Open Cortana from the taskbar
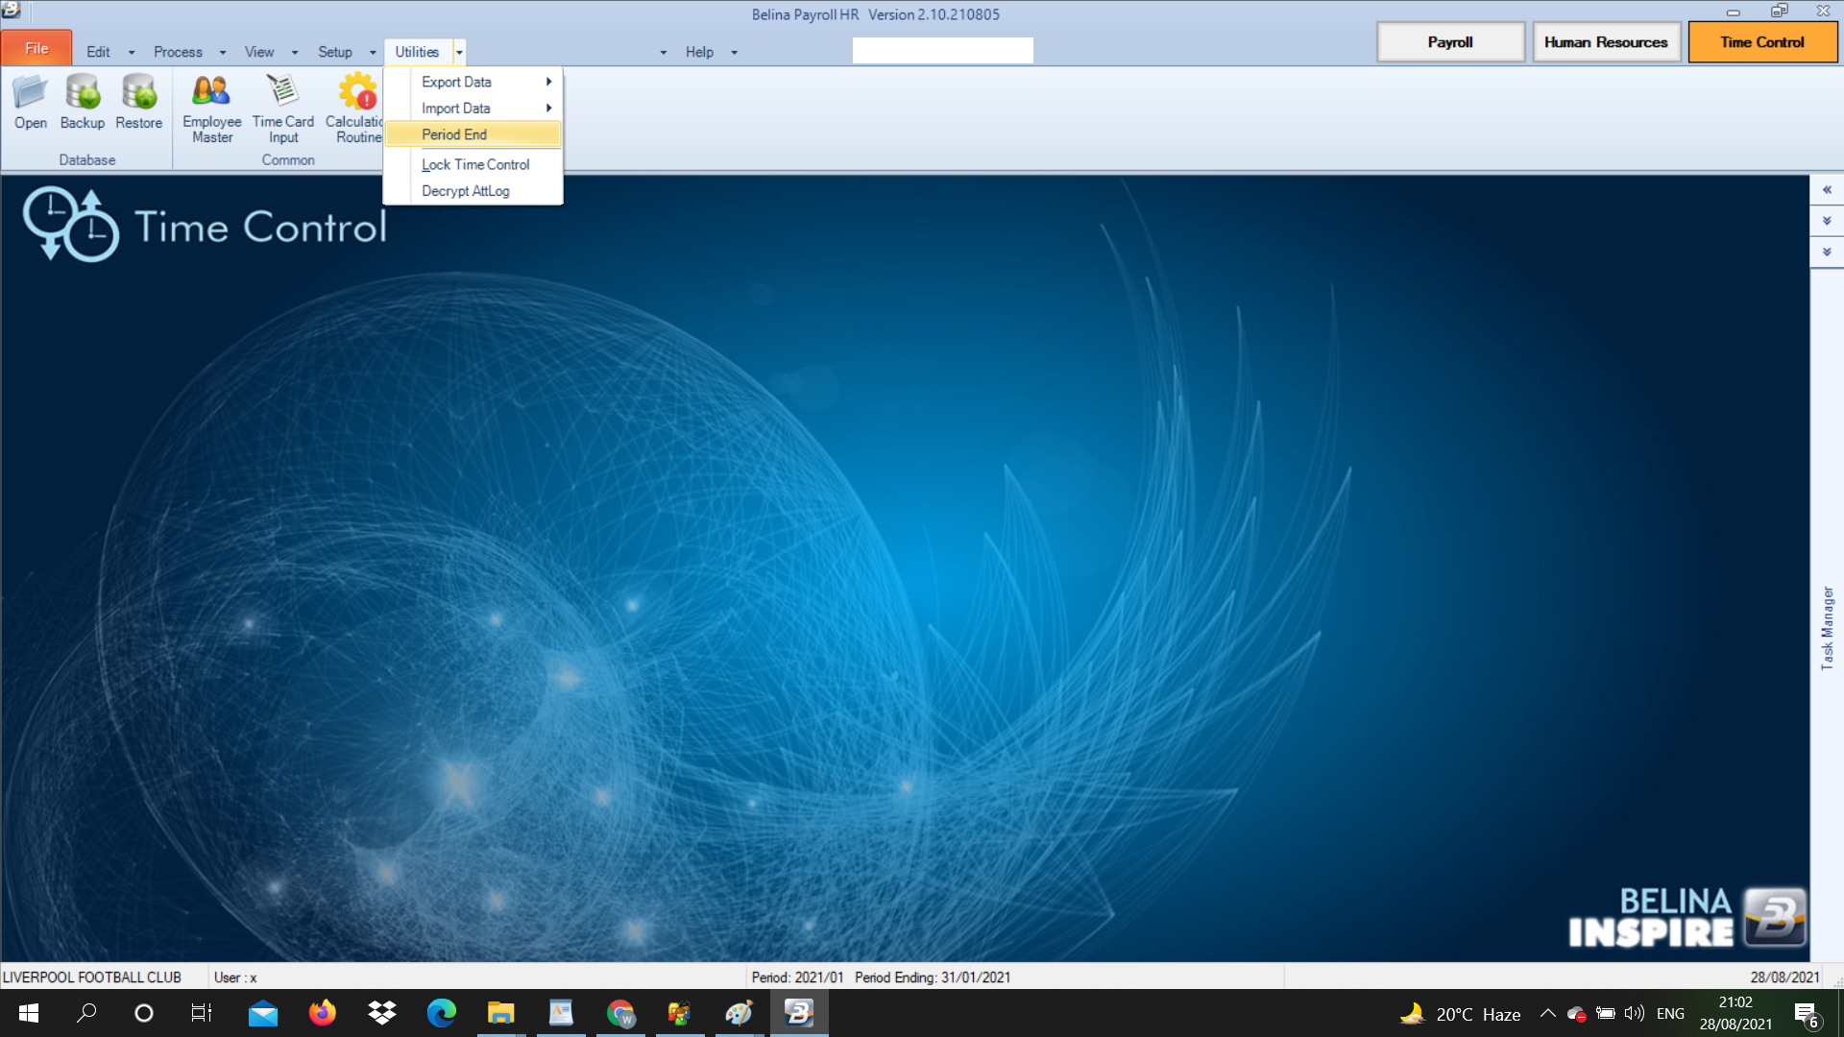This screenshot has width=1844, height=1037. click(x=144, y=1013)
